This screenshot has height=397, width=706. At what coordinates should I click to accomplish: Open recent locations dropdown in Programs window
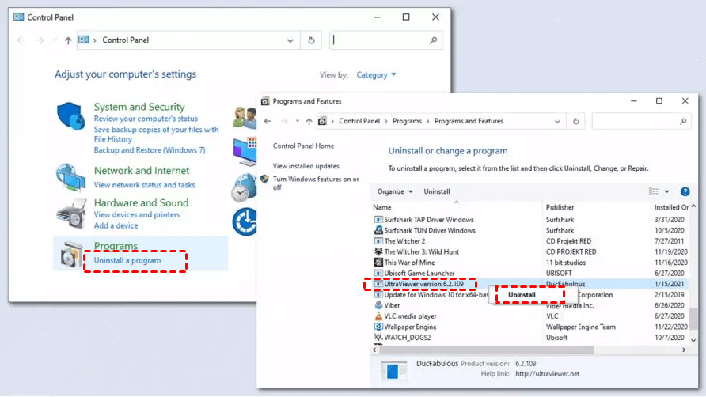297,121
